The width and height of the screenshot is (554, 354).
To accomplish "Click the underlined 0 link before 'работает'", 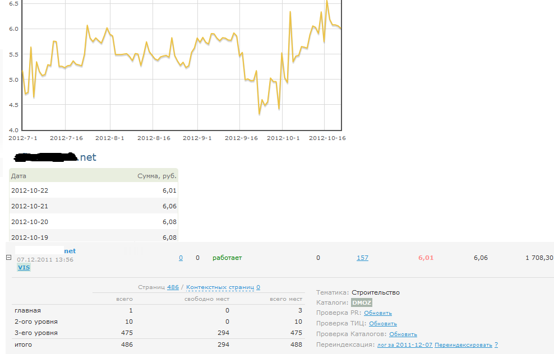I will pyautogui.click(x=181, y=258).
